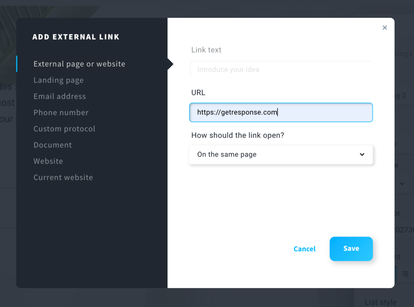Choose Landing page link type
Image resolution: width=414 pixels, height=307 pixels.
click(x=59, y=80)
